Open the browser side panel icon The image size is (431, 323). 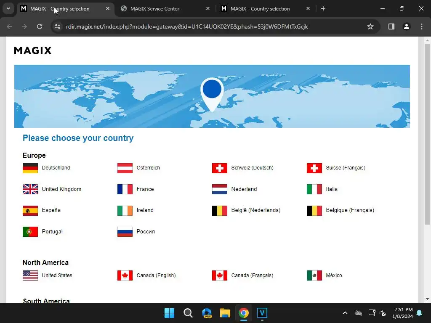pos(391,26)
